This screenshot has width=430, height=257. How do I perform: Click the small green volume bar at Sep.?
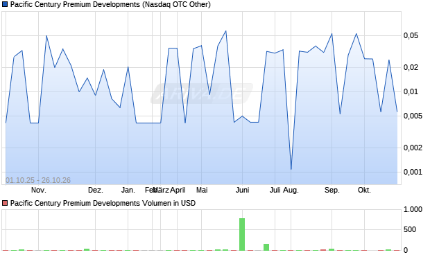tap(332, 249)
